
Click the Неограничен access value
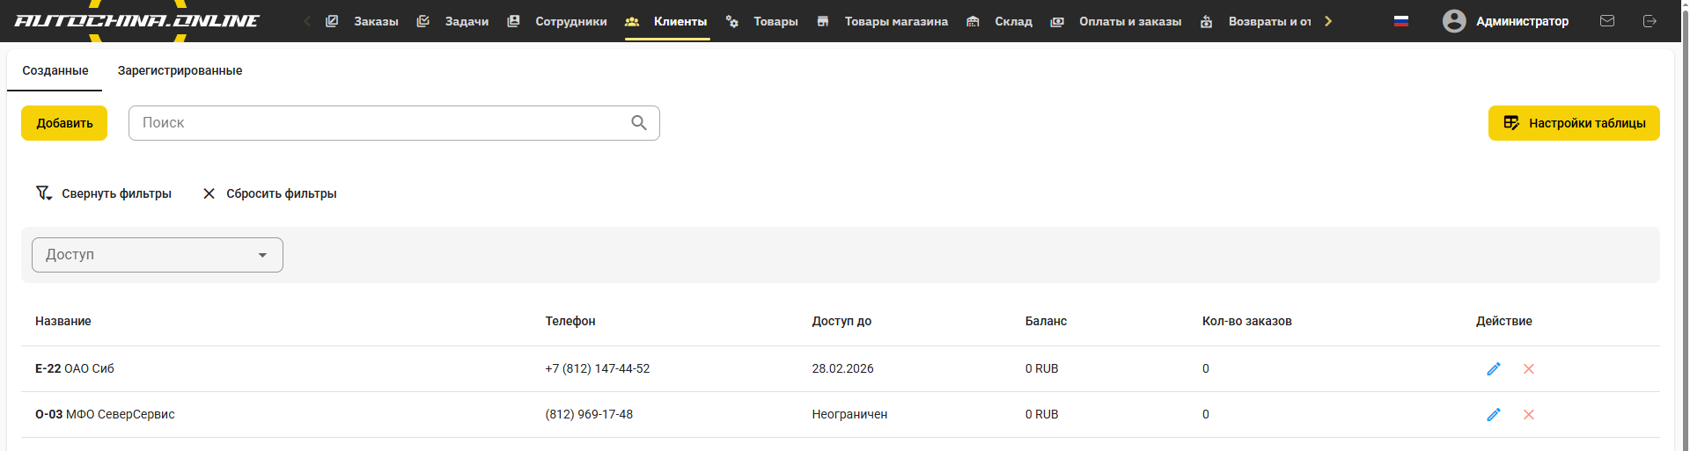point(849,414)
